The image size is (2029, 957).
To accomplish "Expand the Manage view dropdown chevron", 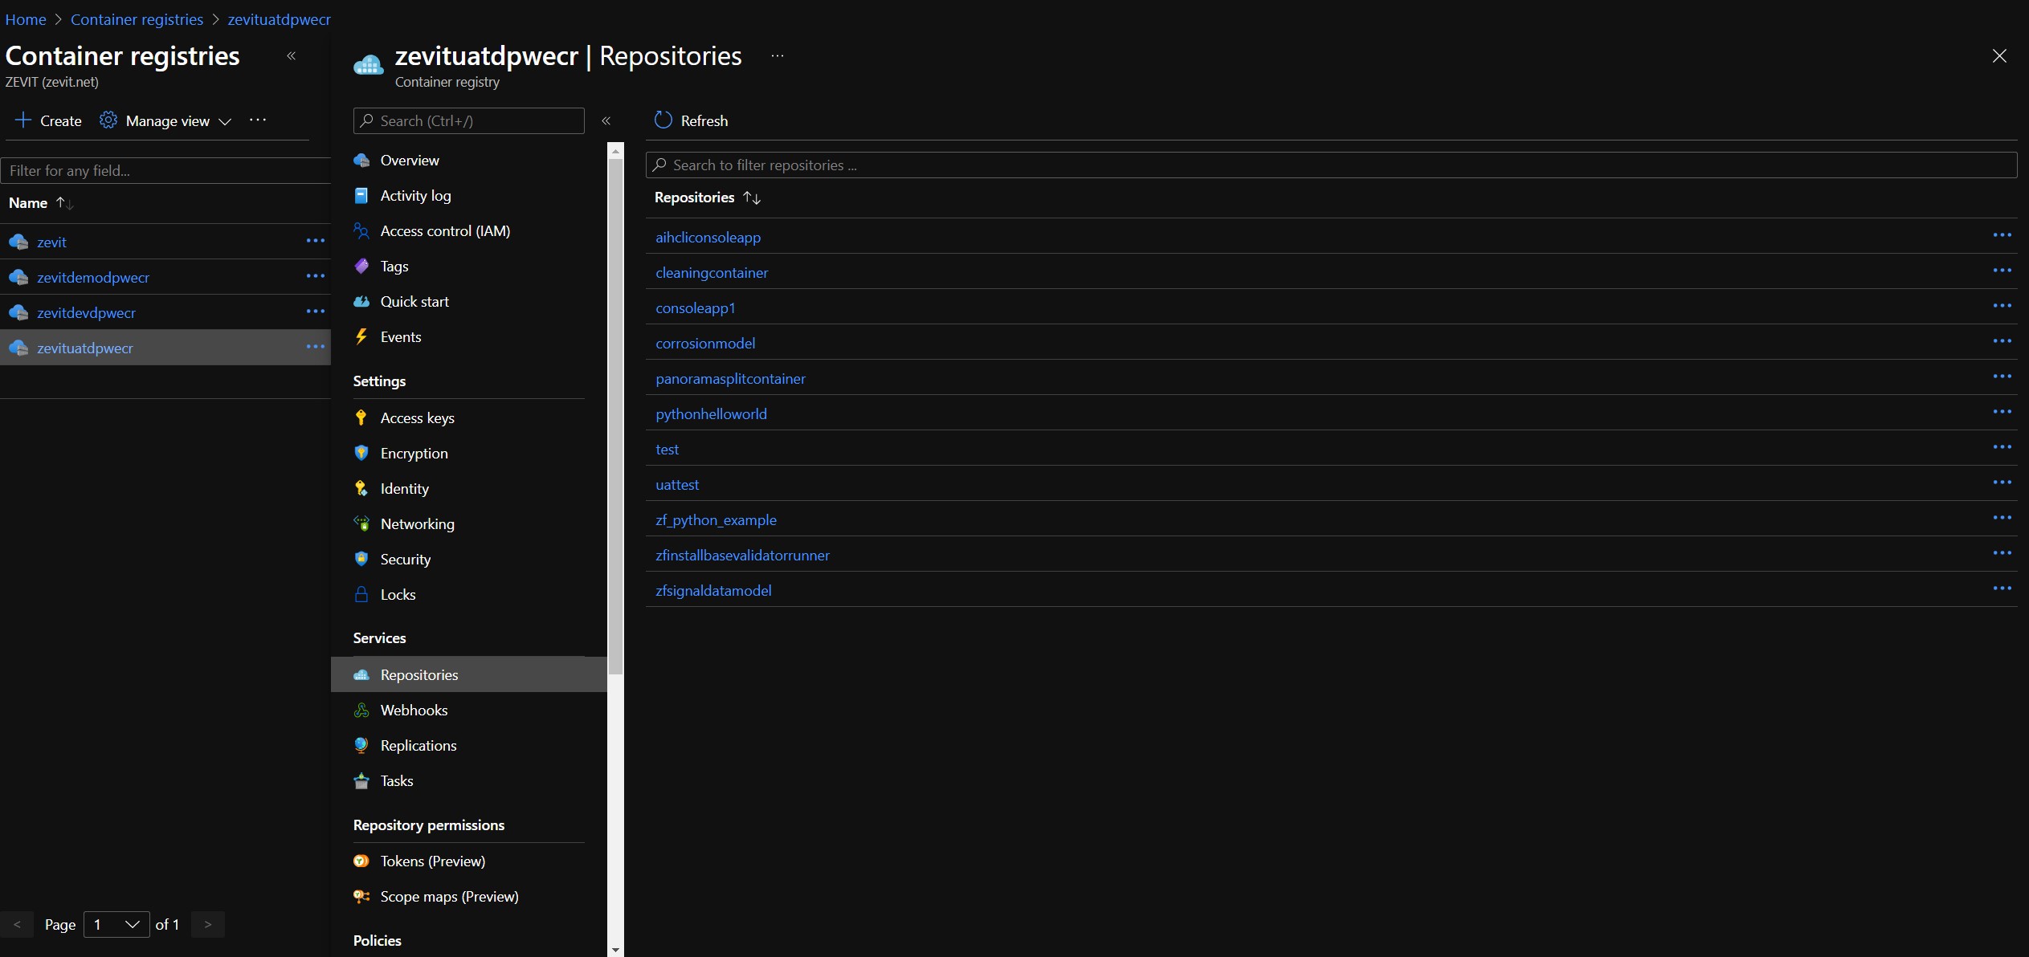I will coord(226,121).
